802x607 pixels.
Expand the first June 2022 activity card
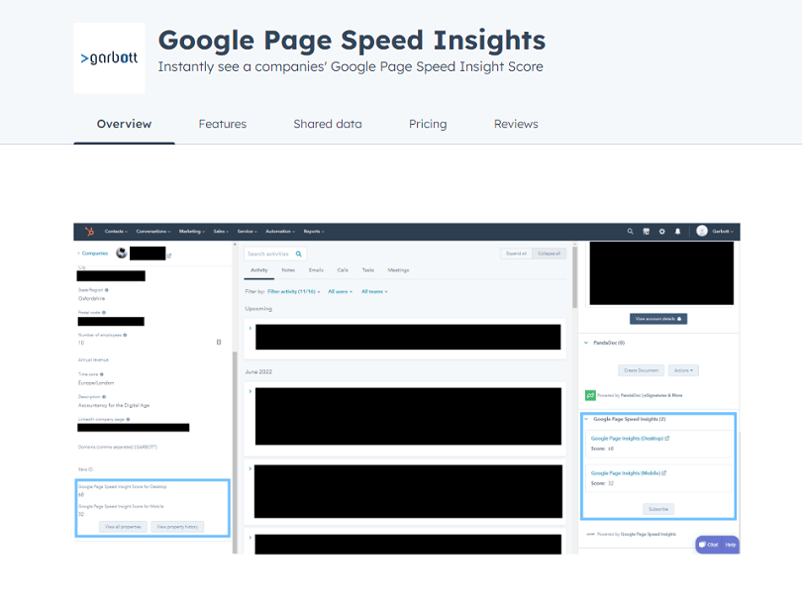[251, 392]
